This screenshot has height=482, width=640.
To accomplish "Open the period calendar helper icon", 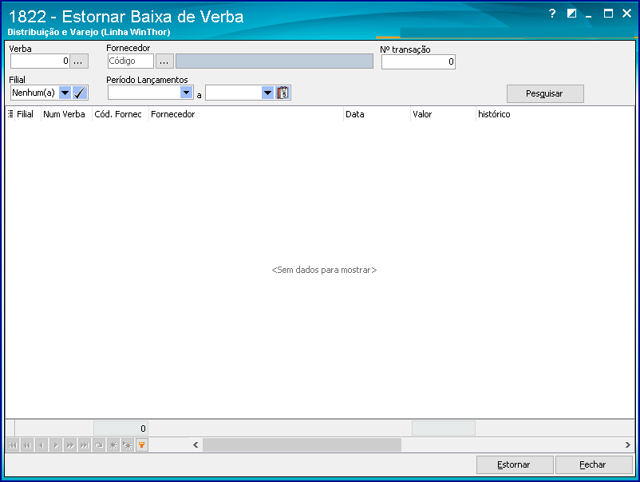I will pos(282,93).
